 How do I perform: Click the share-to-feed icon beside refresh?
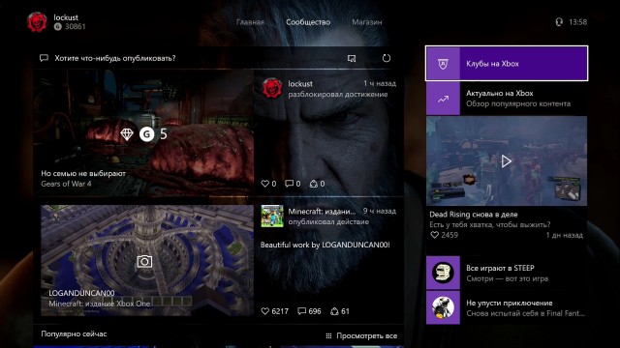tap(352, 58)
